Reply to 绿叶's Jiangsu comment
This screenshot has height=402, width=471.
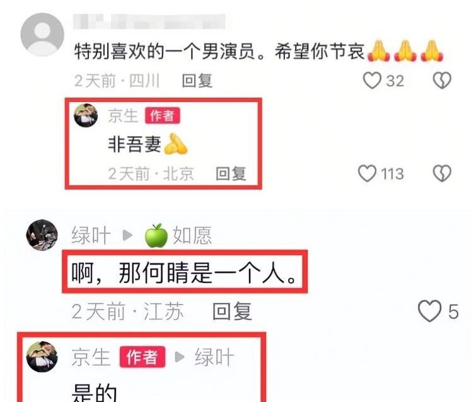click(232, 311)
